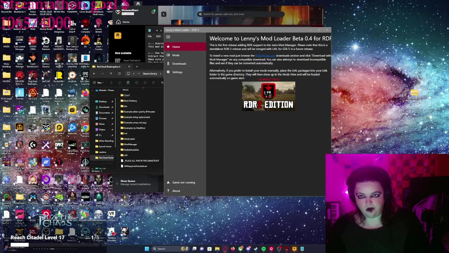Click the Rockstar Games logo icon
Image resolution: width=449 pixels, height=253 pixels.
118,35
